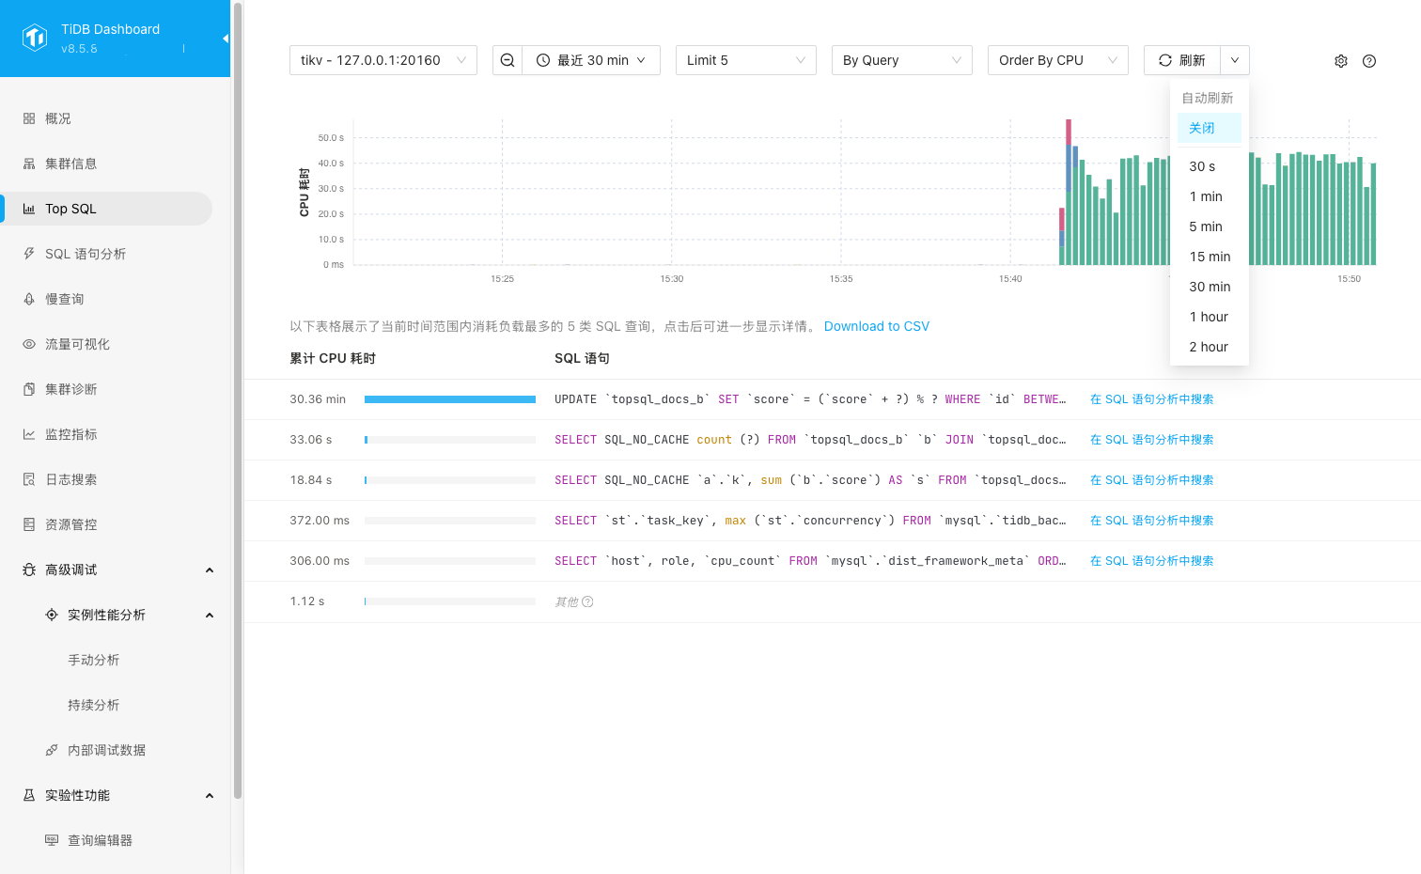Go to SQL 语句分析 page

point(85,254)
